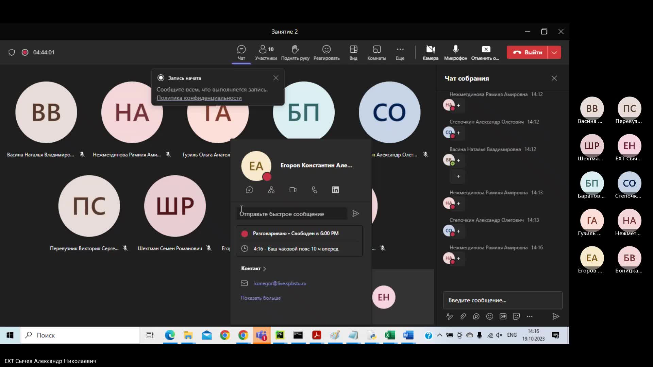Image resolution: width=653 pixels, height=367 pixels.
Task: Click Показать больше link
Action: pyautogui.click(x=261, y=298)
